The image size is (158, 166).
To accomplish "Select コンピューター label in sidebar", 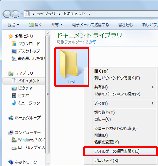I will (28, 132).
